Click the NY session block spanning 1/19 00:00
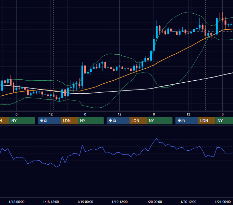 (91, 121)
